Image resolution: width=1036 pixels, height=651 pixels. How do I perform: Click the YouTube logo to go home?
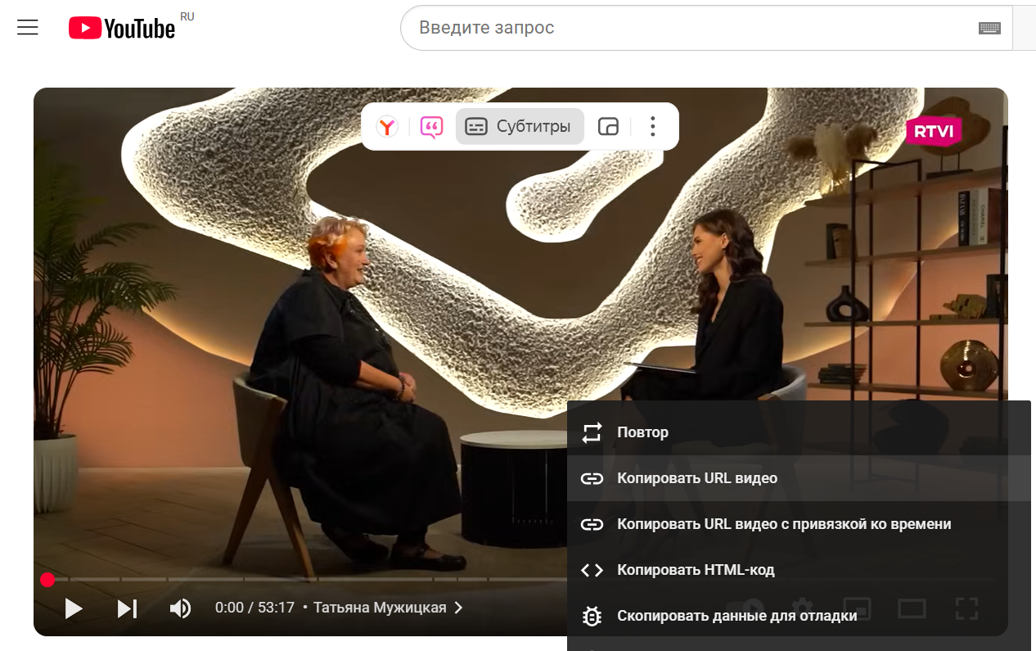[x=123, y=29]
